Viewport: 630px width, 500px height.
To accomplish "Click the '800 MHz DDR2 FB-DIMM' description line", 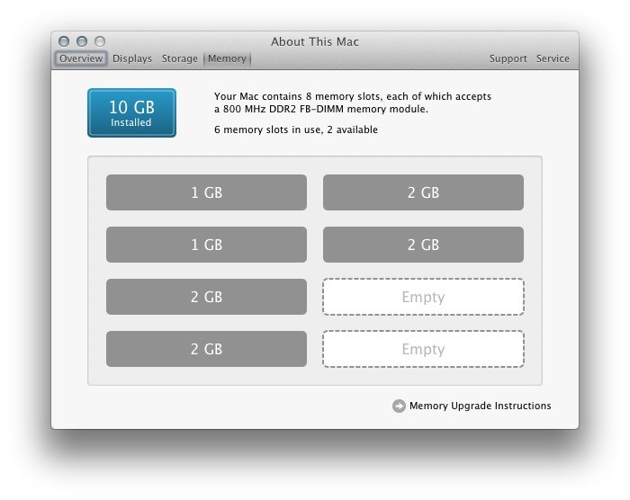I will (x=321, y=109).
